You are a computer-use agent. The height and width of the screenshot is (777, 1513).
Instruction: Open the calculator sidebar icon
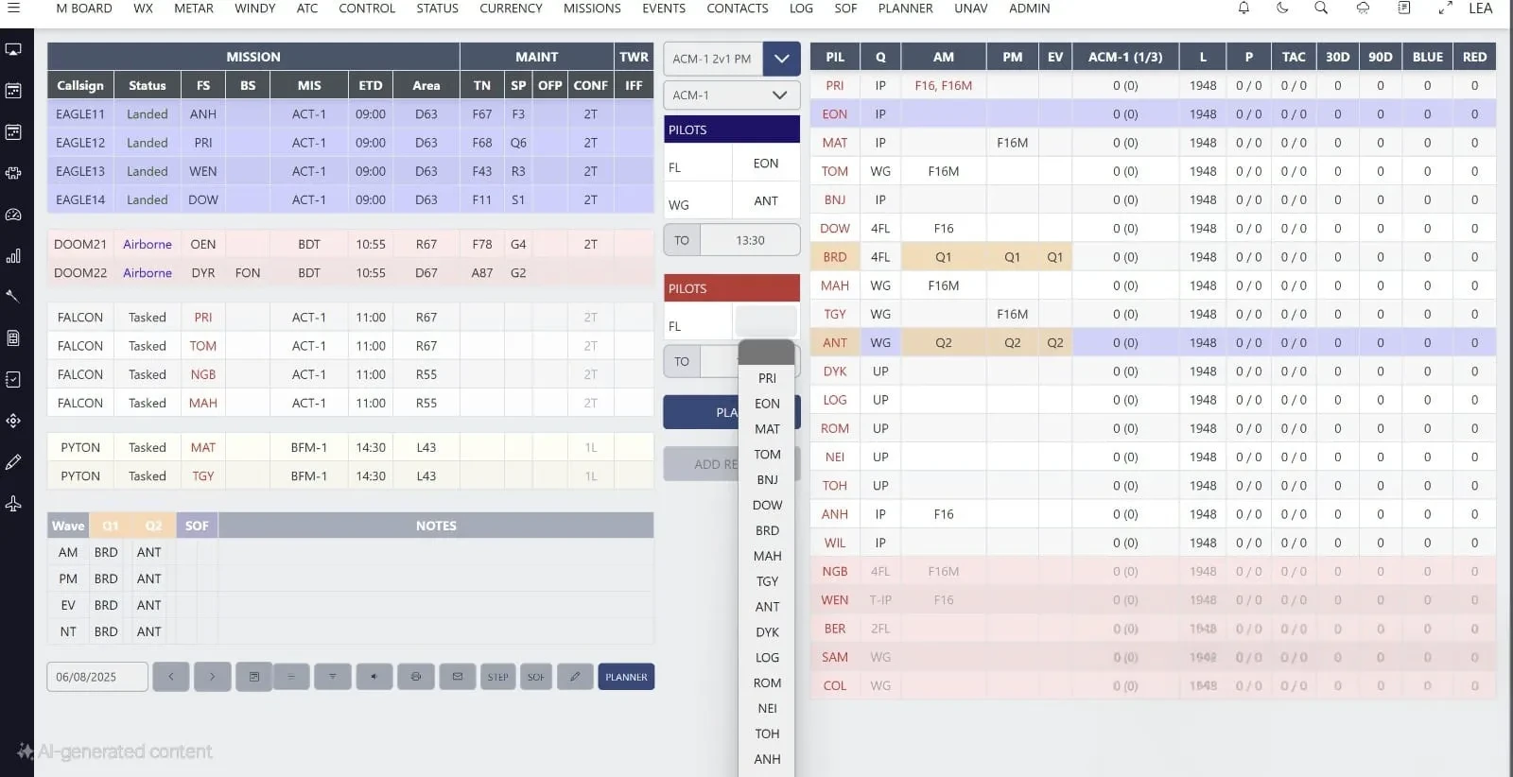tap(13, 337)
